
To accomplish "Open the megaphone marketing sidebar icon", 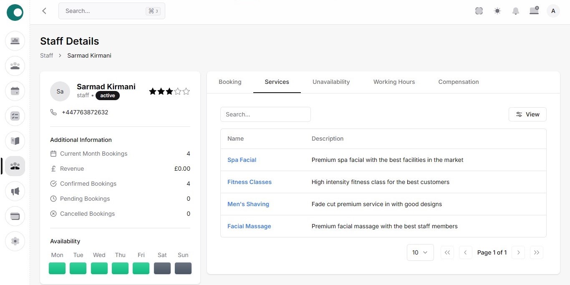I will click(15, 191).
